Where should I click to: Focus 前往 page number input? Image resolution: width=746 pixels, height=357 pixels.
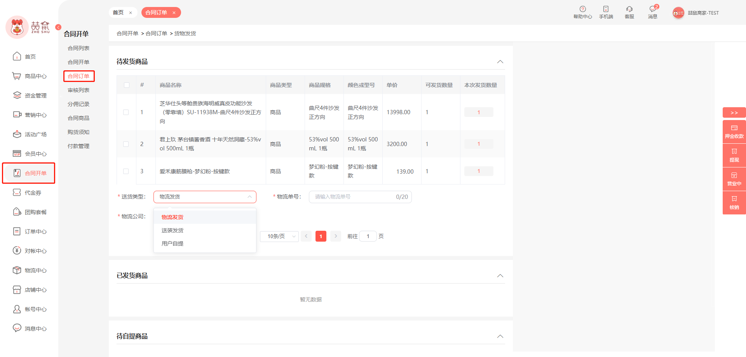[x=368, y=236]
